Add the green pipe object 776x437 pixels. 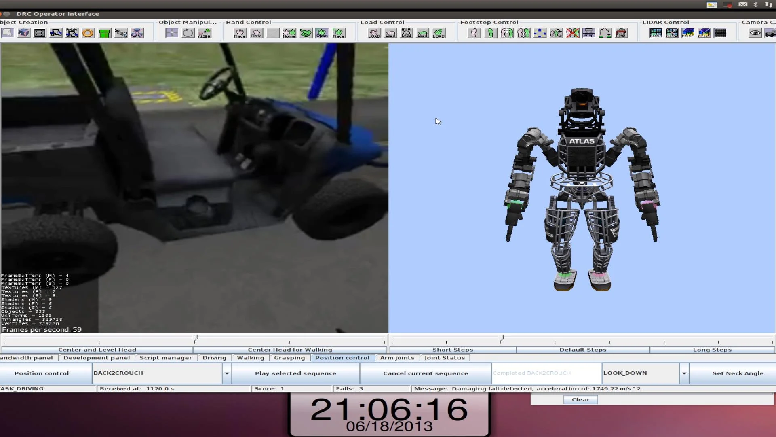pos(104,33)
